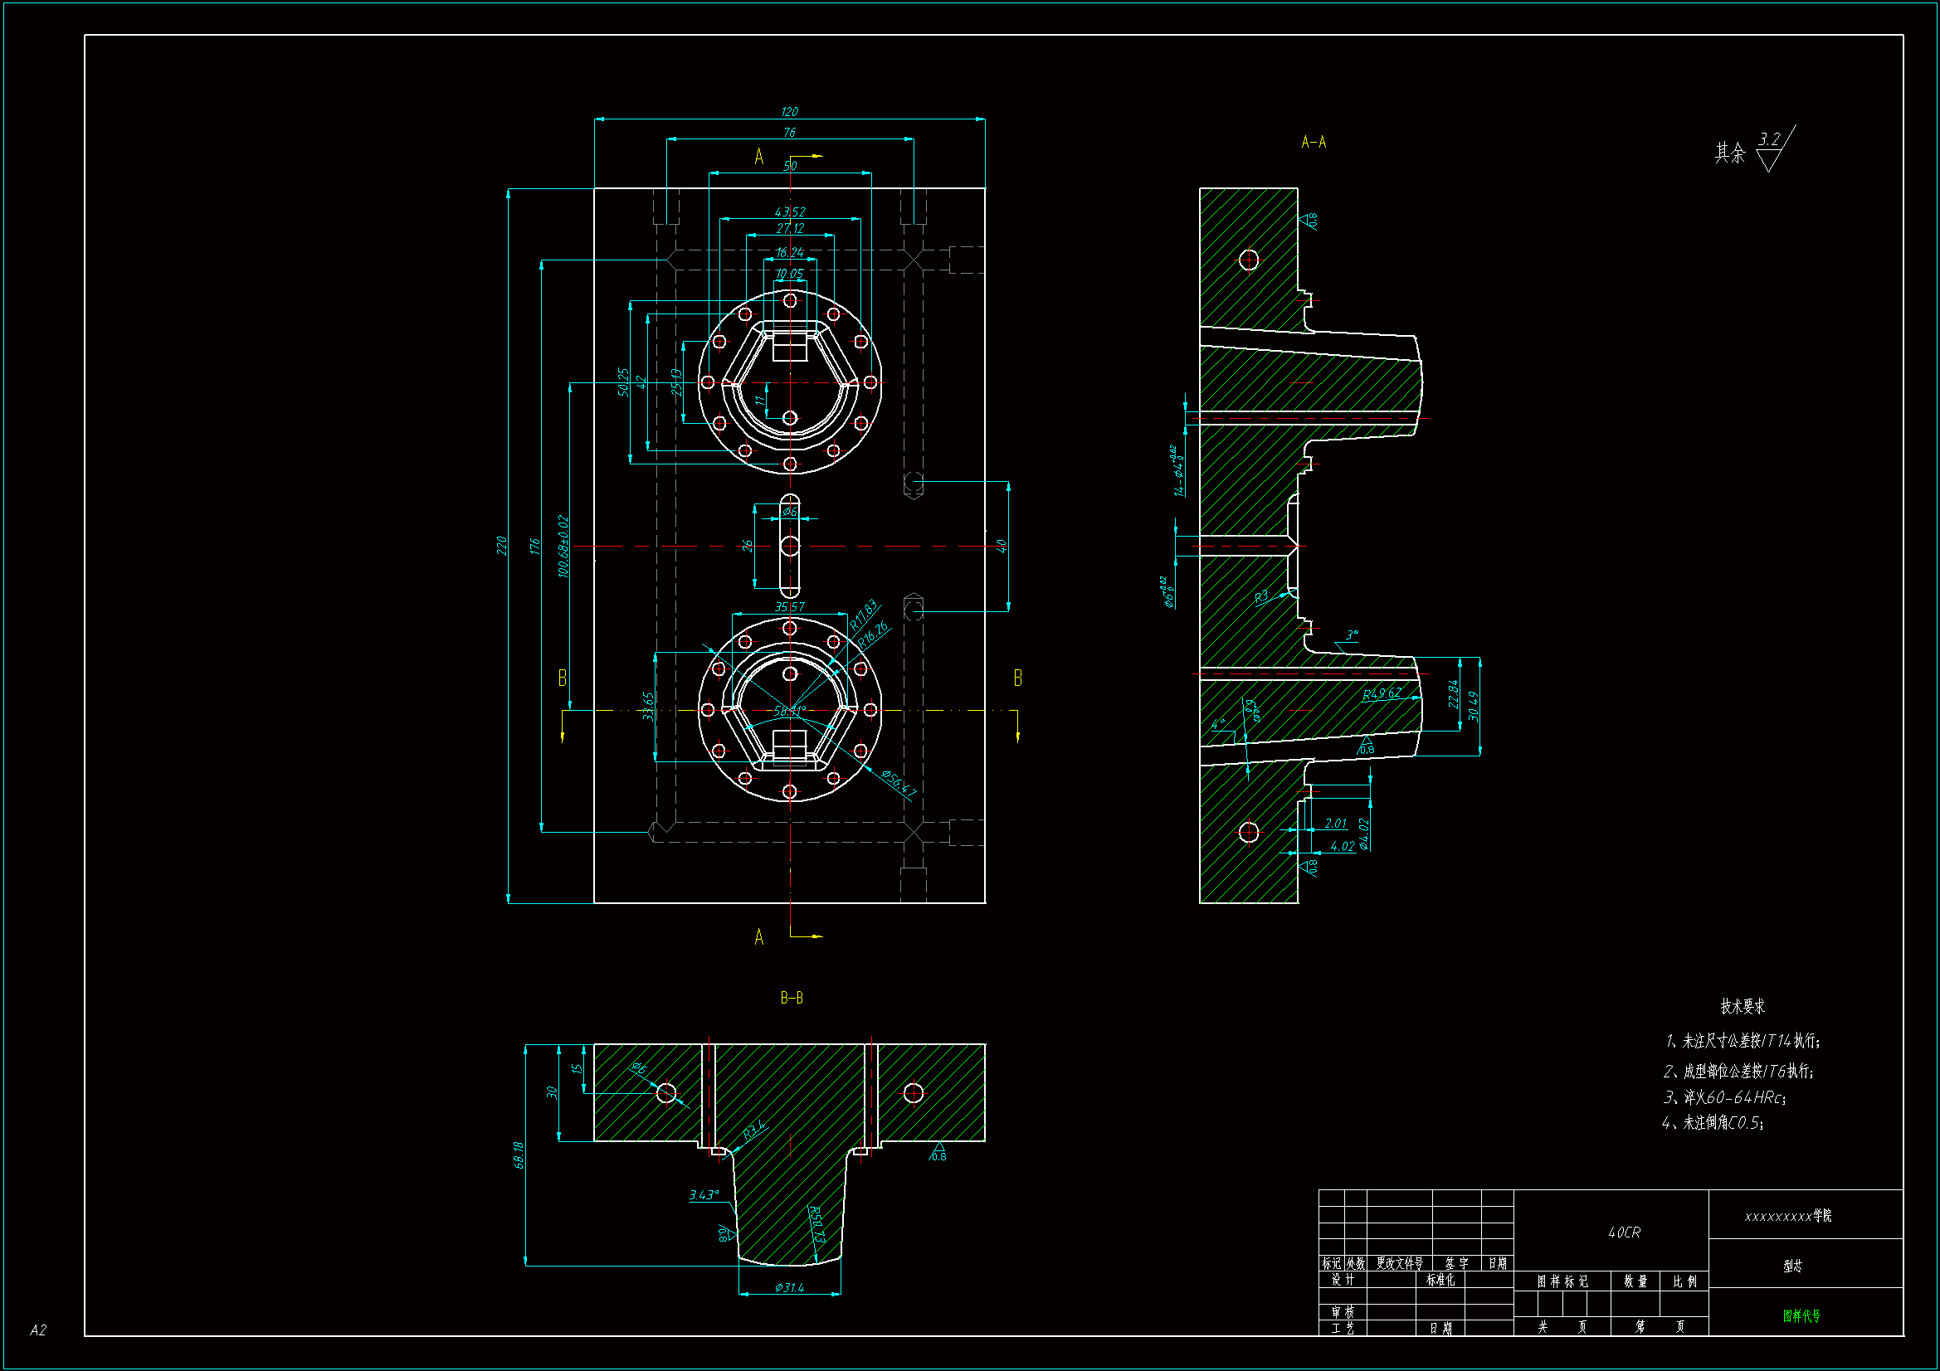1940x1371 pixels.
Task: Click the top section arrow marker A
Action: point(758,157)
